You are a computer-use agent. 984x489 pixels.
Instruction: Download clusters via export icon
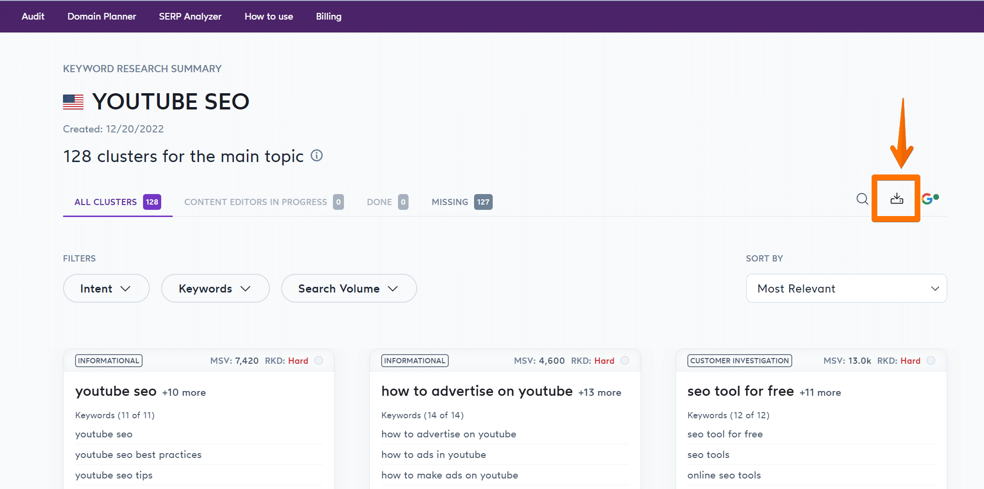(x=896, y=199)
